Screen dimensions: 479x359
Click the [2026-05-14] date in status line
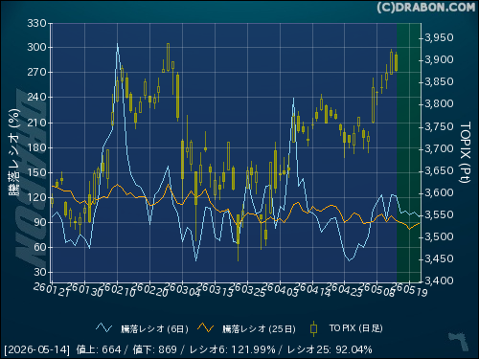36,349
